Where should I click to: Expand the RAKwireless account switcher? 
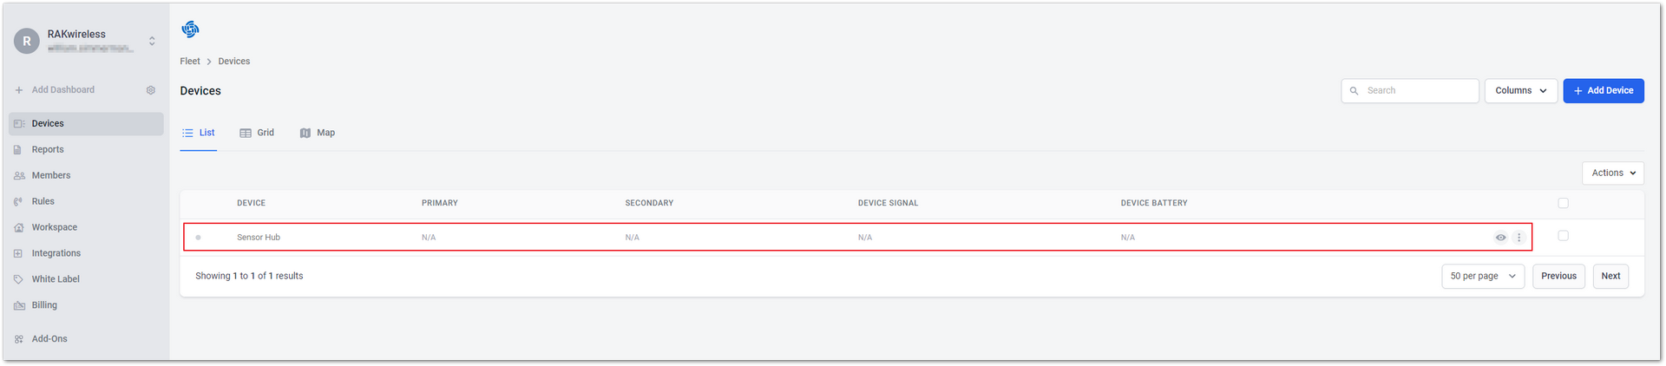[152, 41]
